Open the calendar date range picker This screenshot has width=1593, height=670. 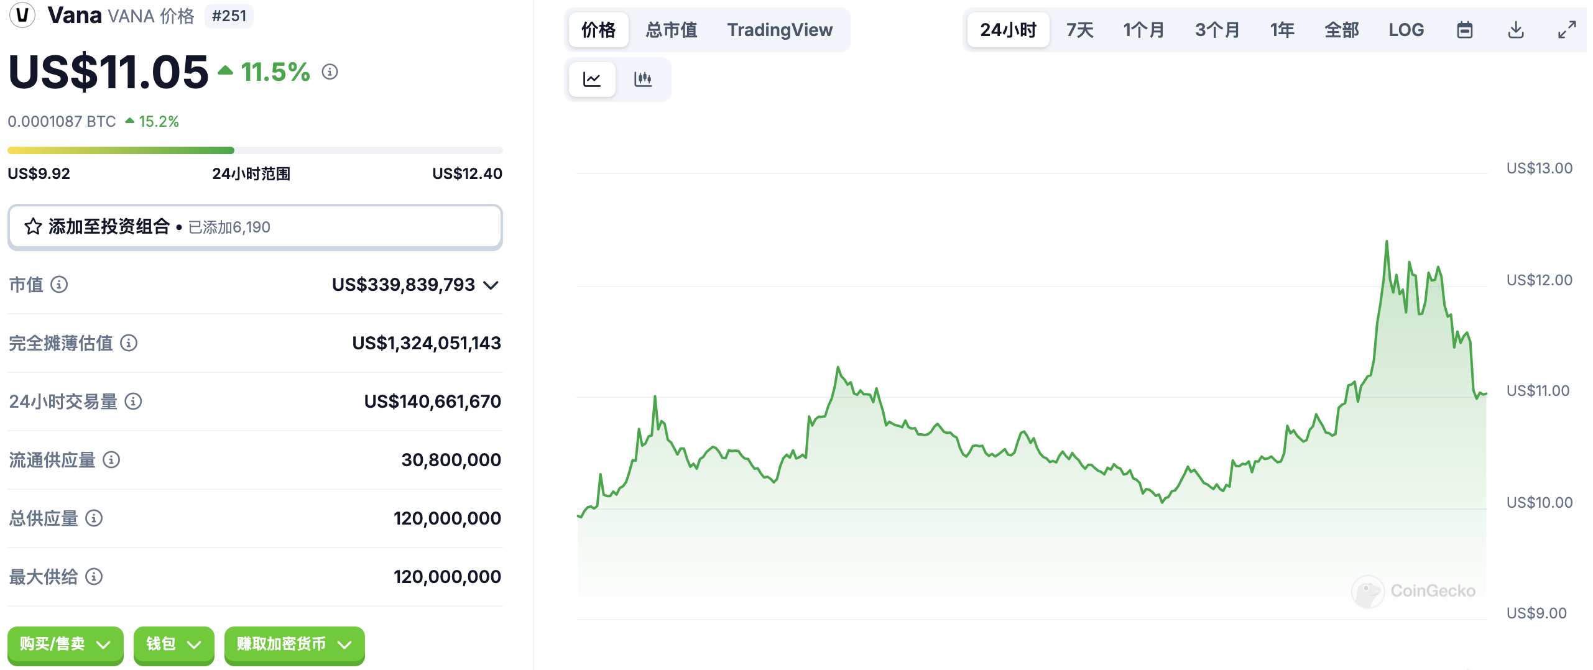pos(1464,30)
